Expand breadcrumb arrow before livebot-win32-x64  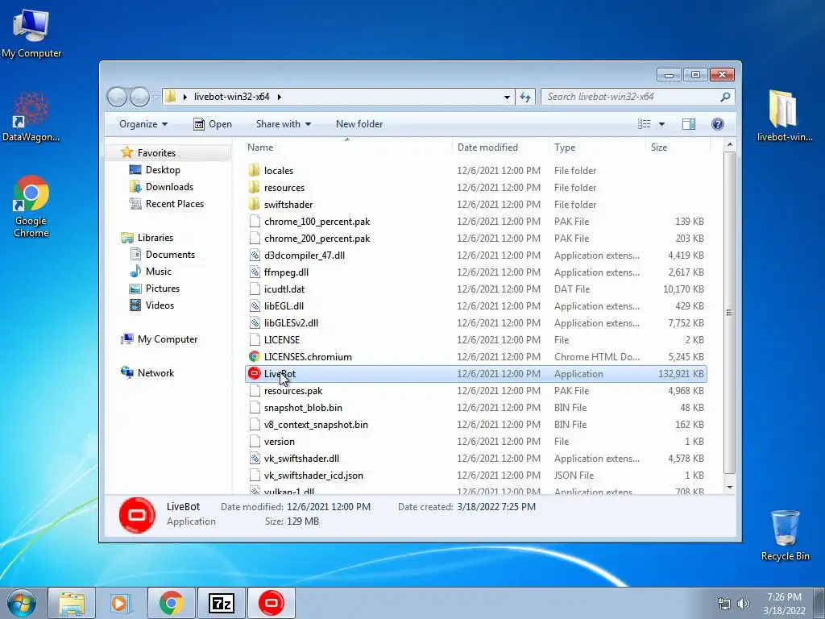coord(184,97)
